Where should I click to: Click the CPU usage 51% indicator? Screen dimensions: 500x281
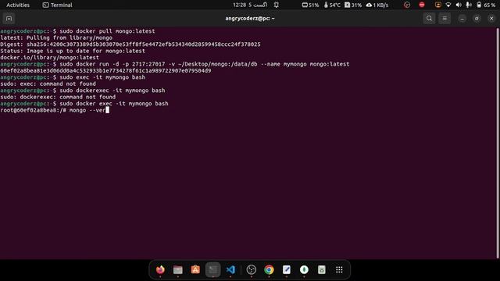(310, 5)
